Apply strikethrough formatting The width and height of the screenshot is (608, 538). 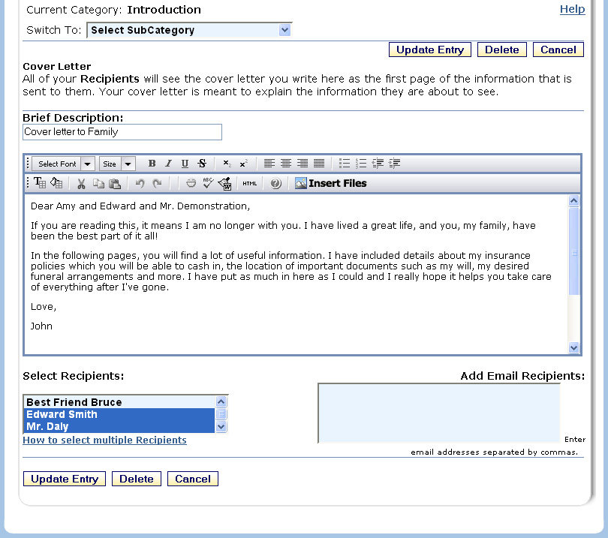click(202, 164)
